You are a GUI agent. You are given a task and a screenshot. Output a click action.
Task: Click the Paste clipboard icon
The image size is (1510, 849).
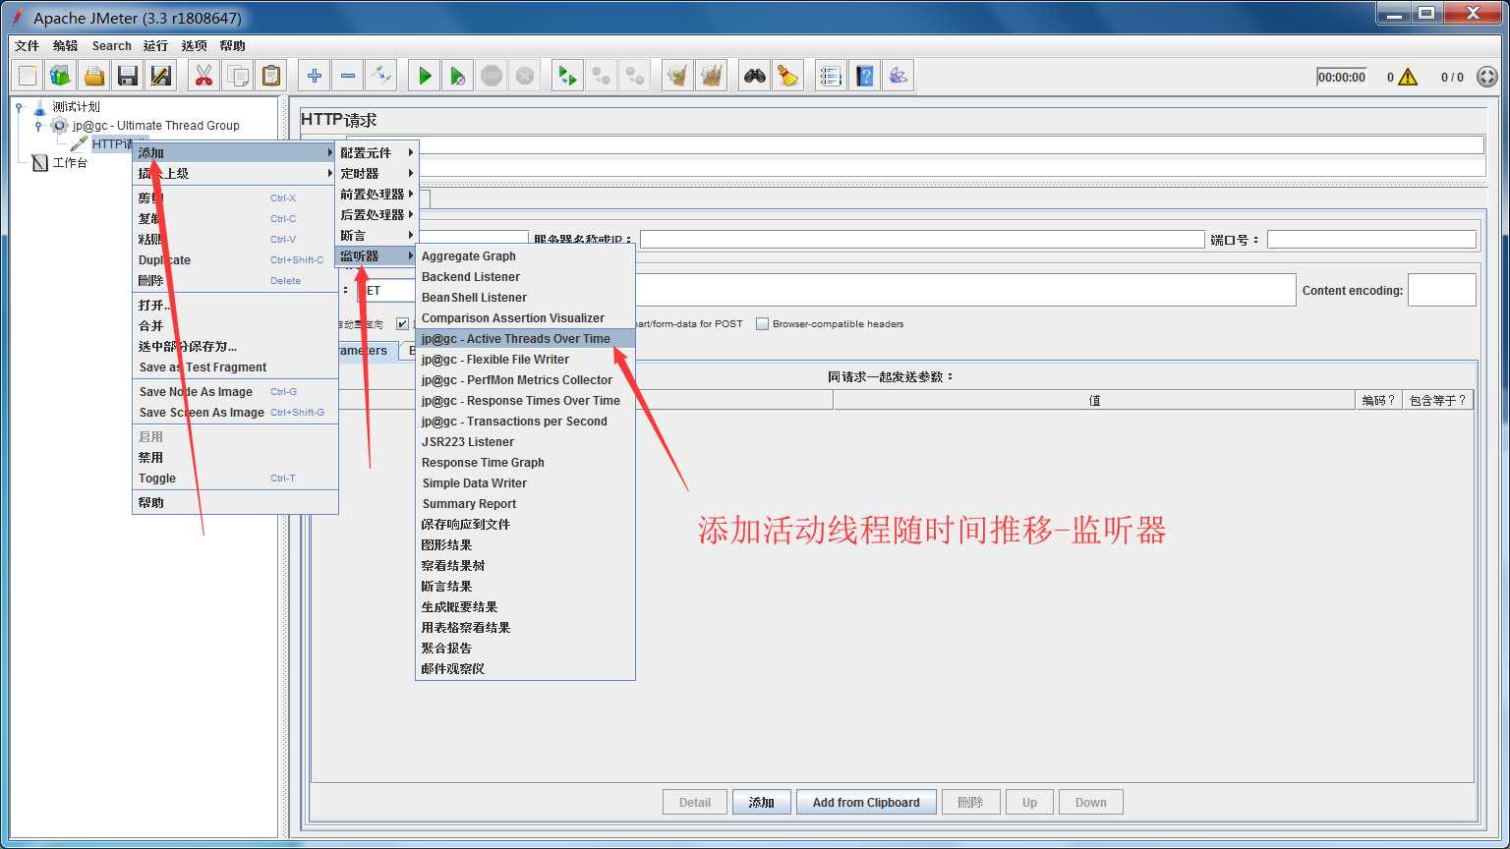[x=270, y=76]
